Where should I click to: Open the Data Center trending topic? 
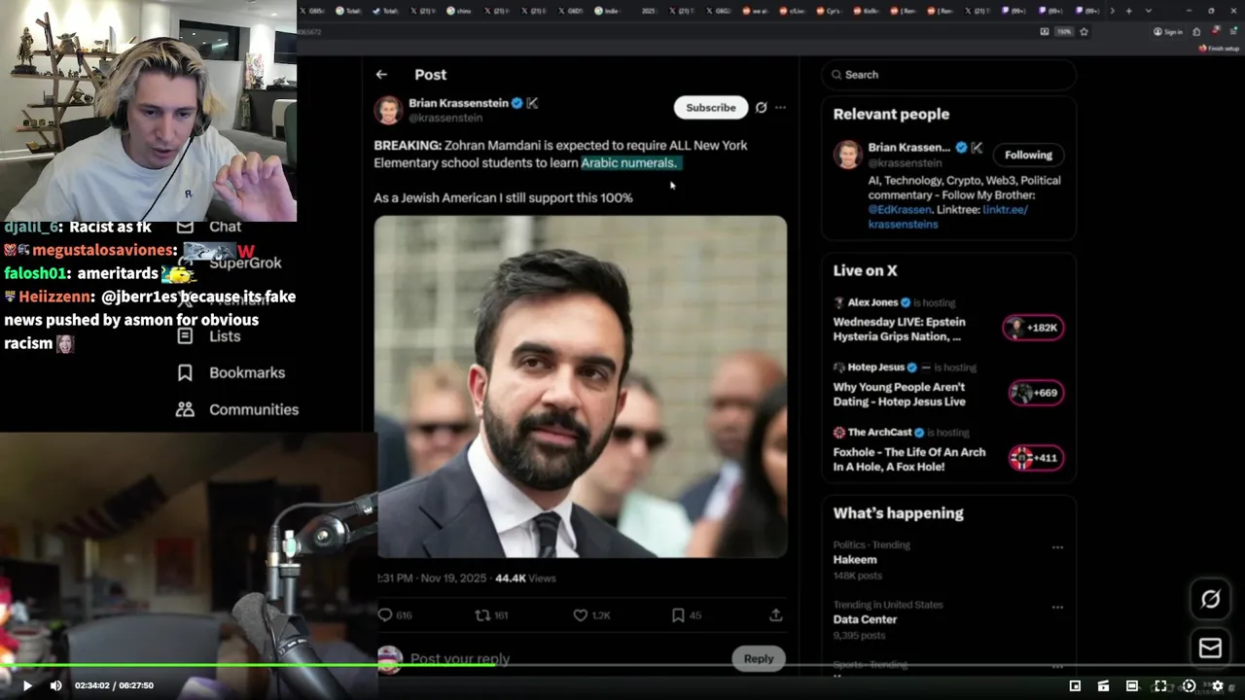pyautogui.click(x=865, y=619)
